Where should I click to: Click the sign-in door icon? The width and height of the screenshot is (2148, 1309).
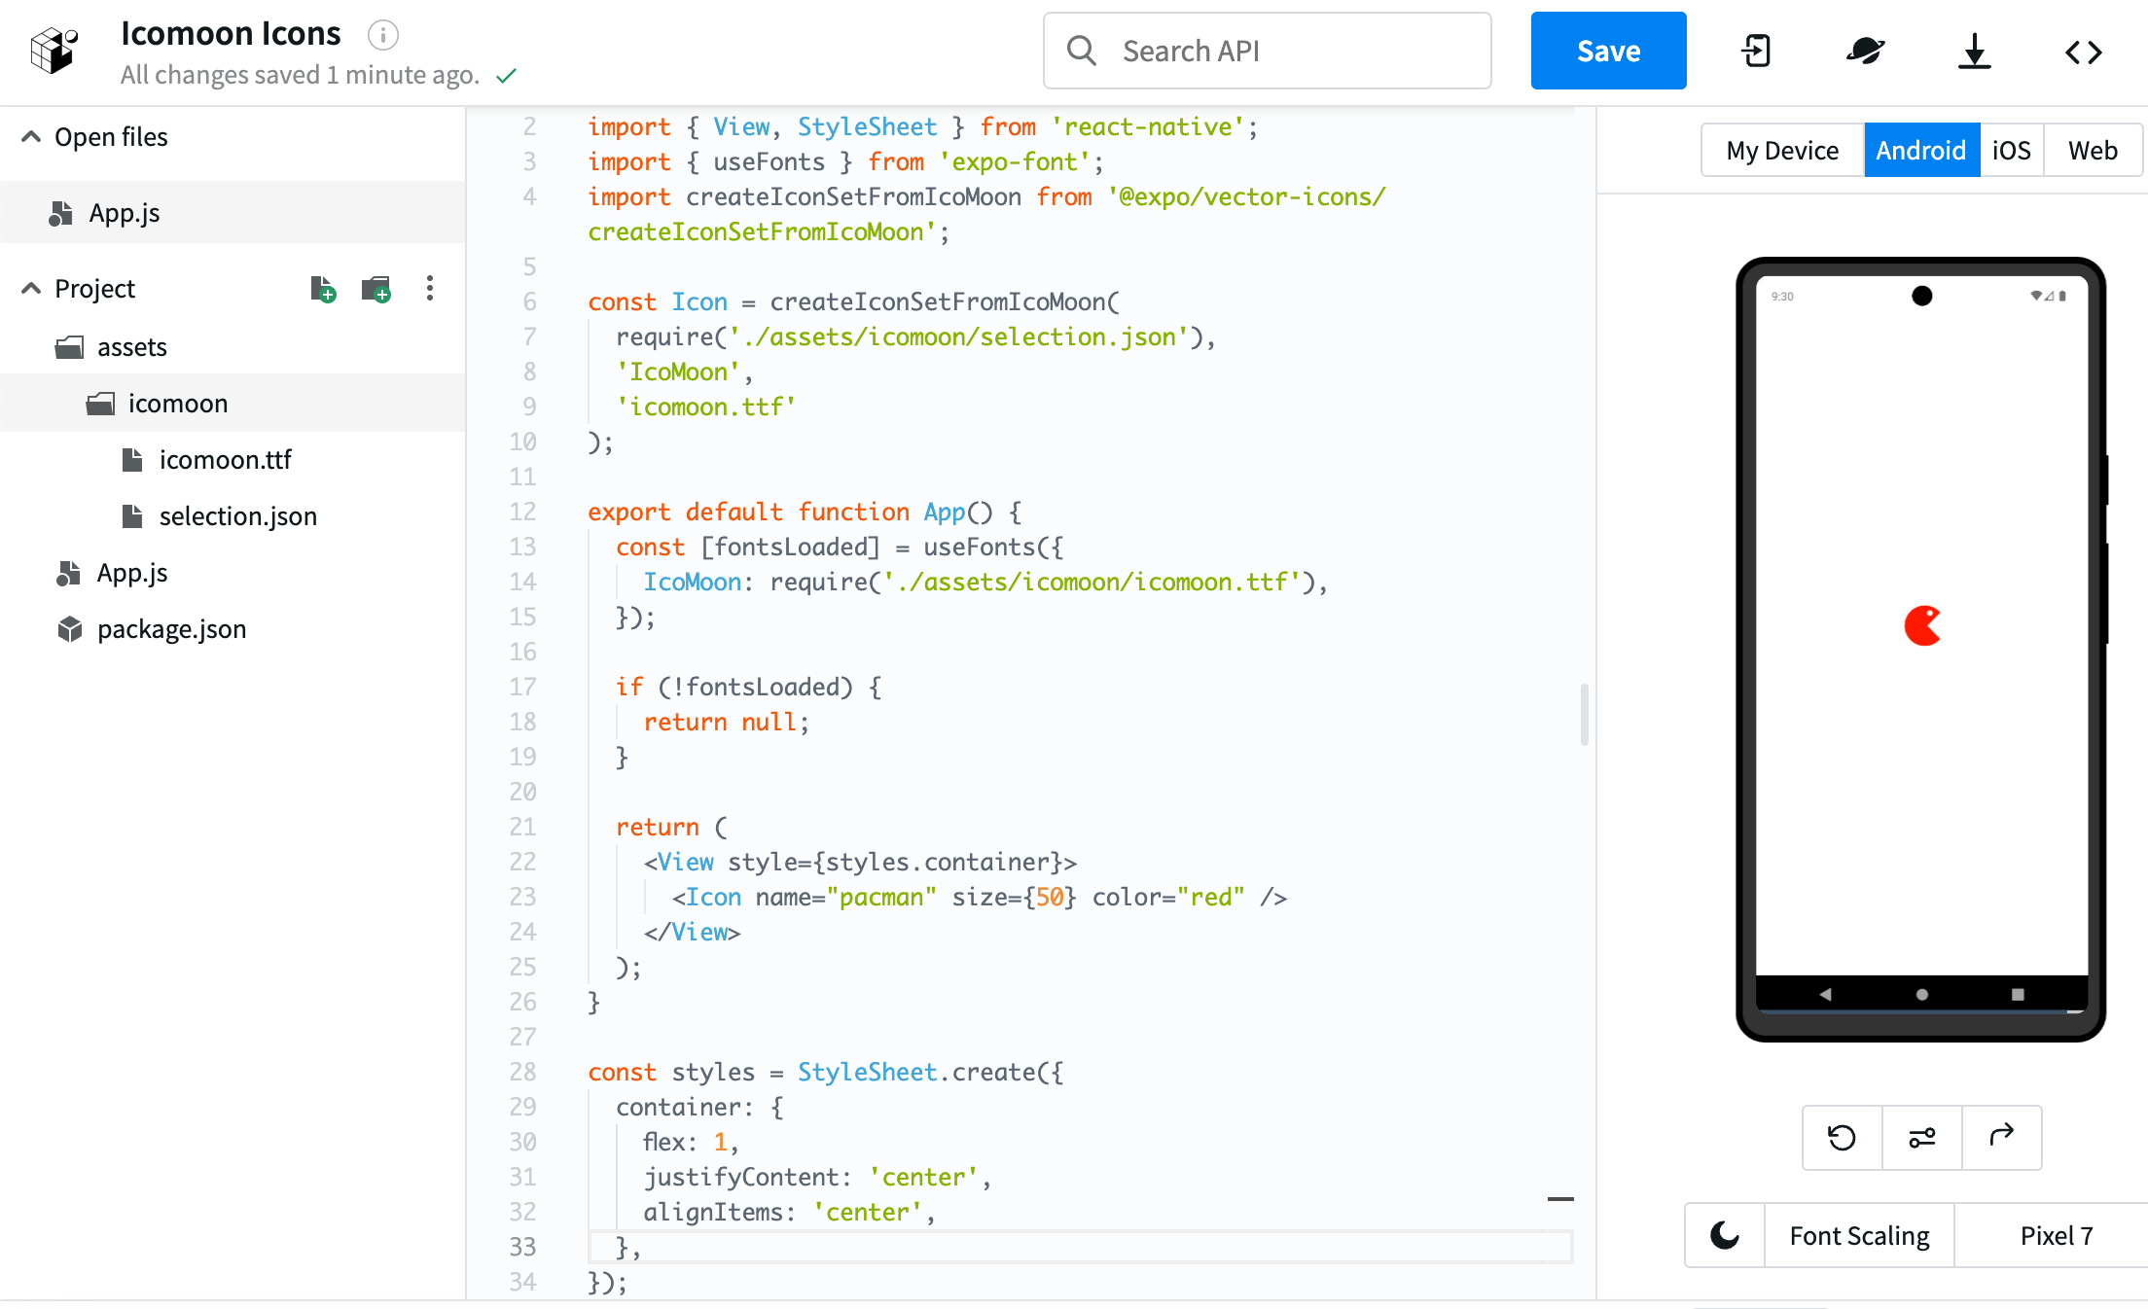(x=1757, y=51)
